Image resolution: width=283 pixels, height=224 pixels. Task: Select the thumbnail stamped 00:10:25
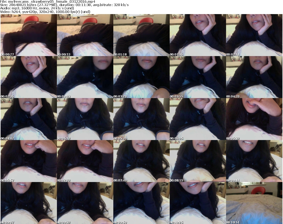coord(198,203)
